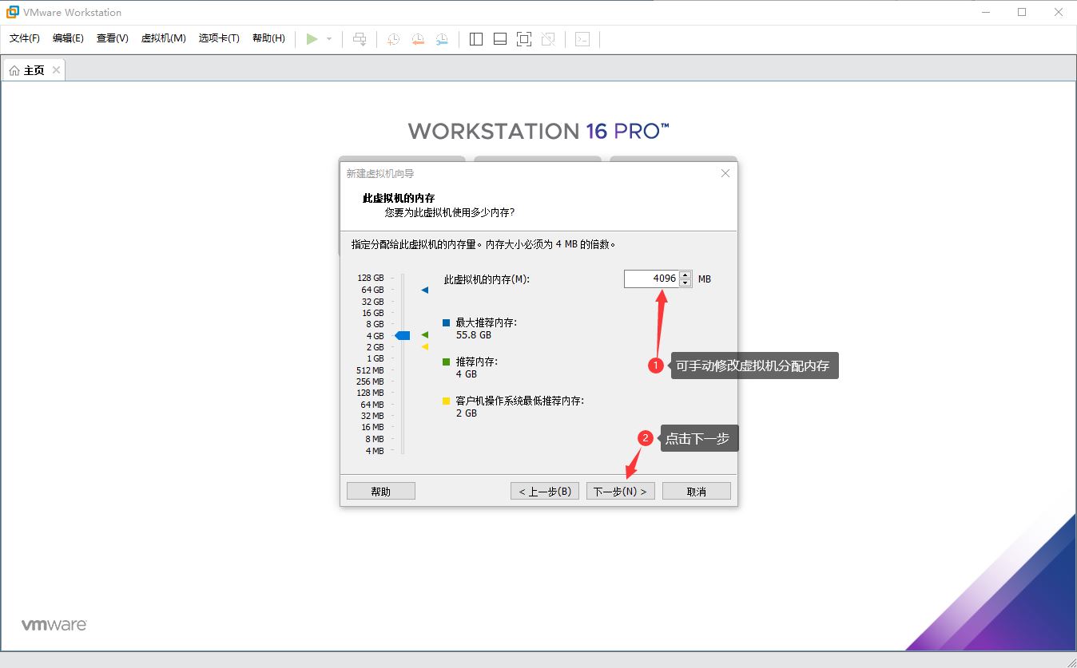Click the < 上一步(B) button
1077x668 pixels.
(x=545, y=491)
